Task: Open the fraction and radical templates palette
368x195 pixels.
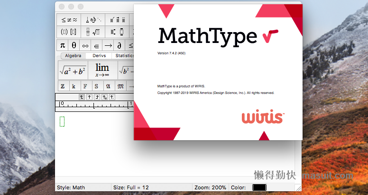Action: (93, 32)
